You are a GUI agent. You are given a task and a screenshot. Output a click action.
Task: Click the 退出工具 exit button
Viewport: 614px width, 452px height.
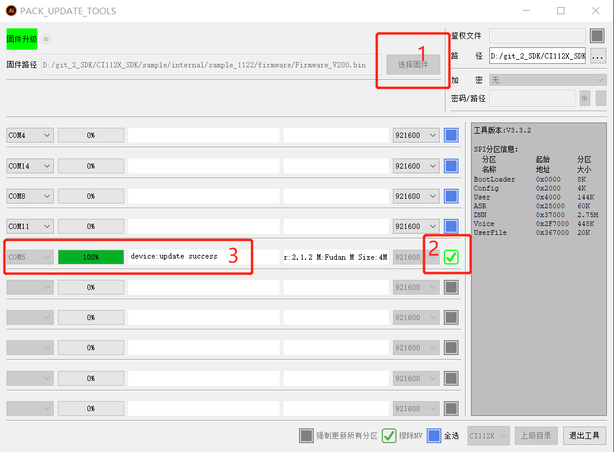point(584,435)
